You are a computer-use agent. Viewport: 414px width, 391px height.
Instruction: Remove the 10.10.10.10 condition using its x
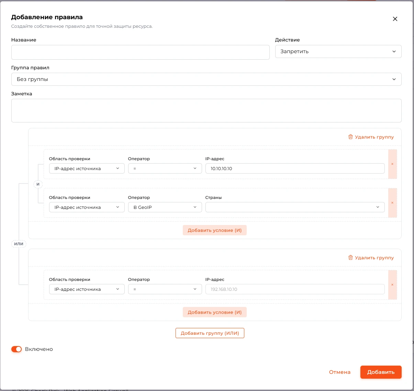tap(392, 164)
